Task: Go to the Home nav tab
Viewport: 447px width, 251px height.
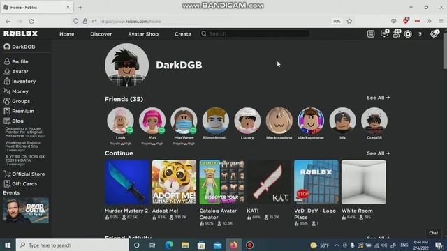Action: 67,34
